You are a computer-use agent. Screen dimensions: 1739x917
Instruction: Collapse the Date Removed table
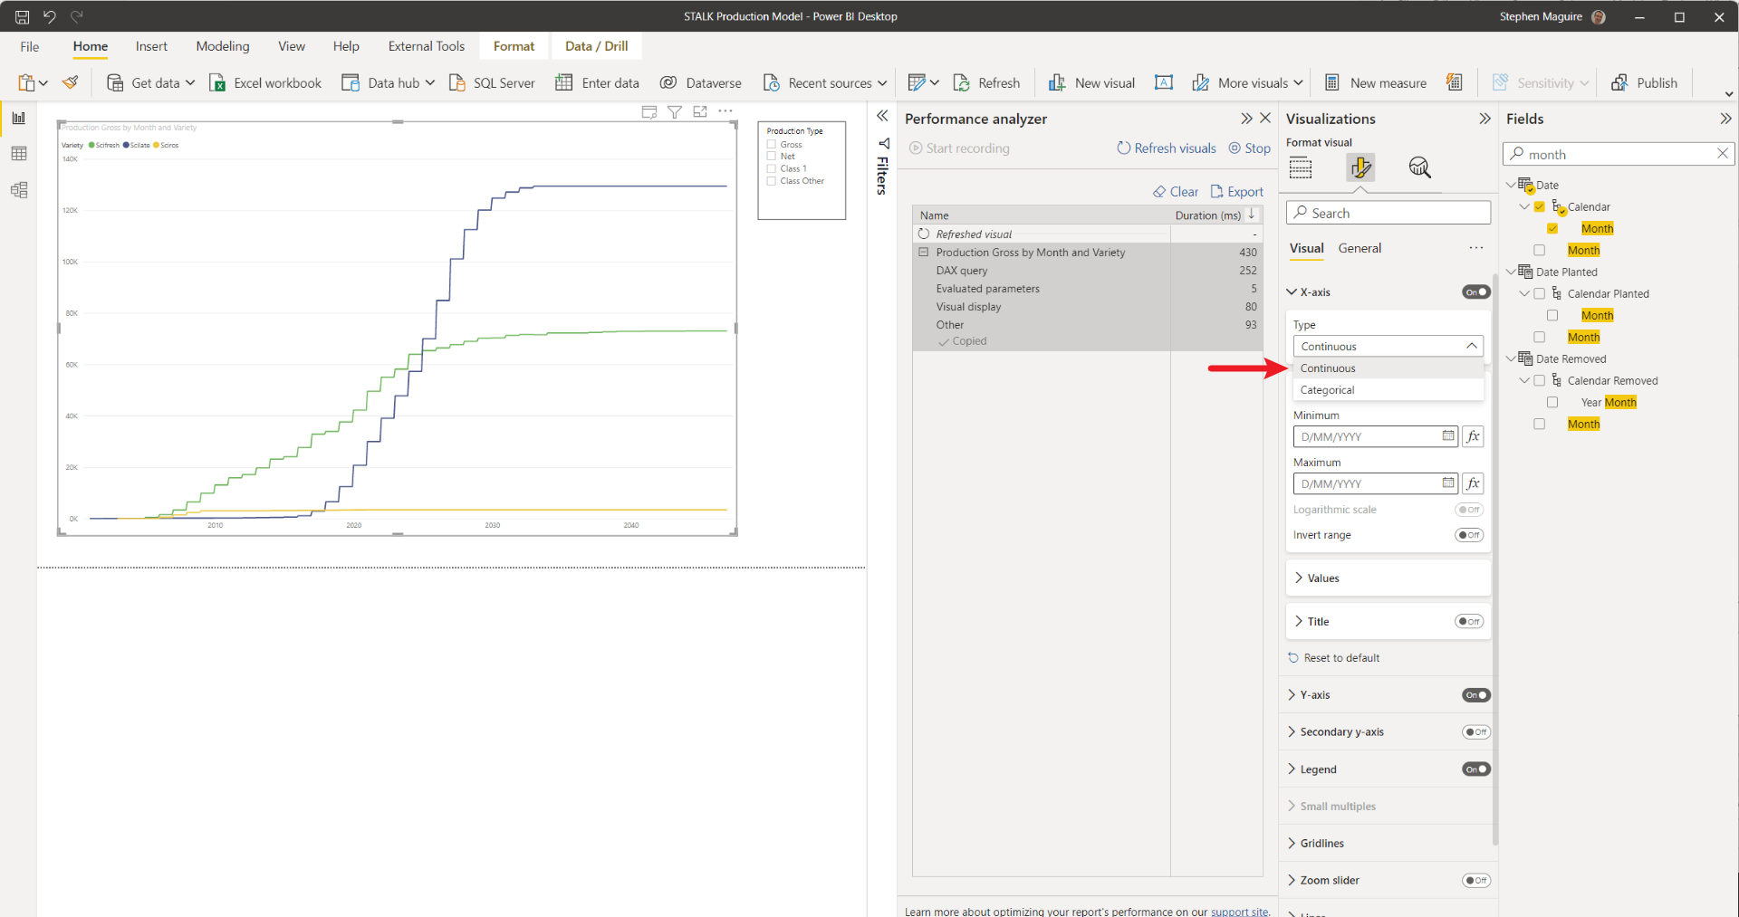click(x=1511, y=358)
